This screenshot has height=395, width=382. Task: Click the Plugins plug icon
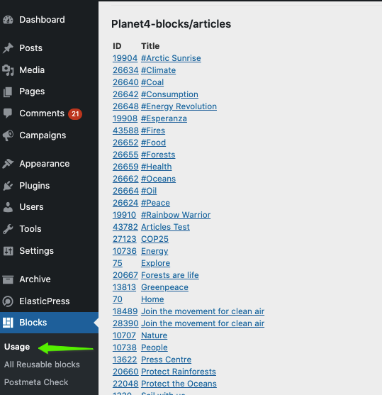(8, 186)
